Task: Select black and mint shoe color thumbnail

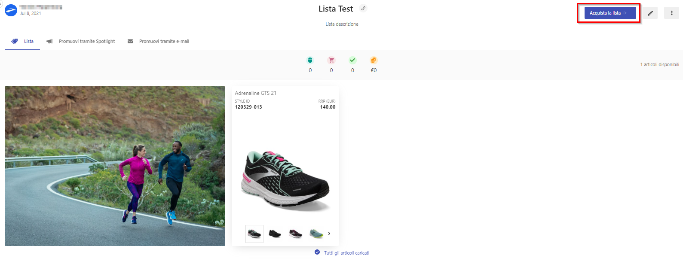Action: pyautogui.click(x=254, y=234)
